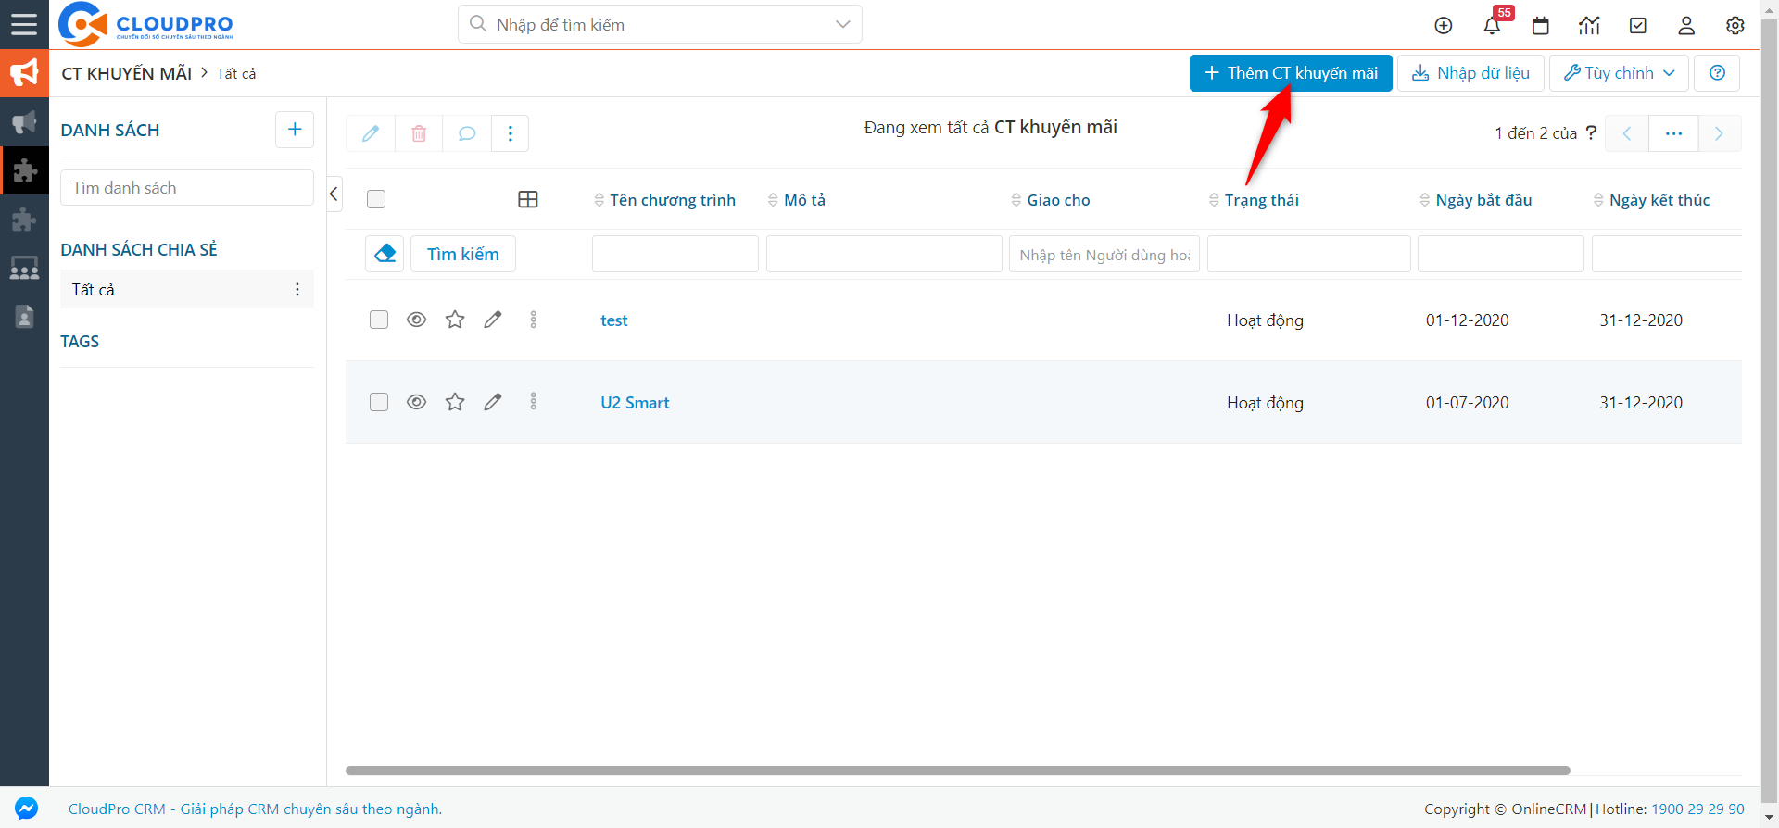The image size is (1779, 828).
Task: Sort by Ngày bắt đầu column
Action: (1476, 200)
